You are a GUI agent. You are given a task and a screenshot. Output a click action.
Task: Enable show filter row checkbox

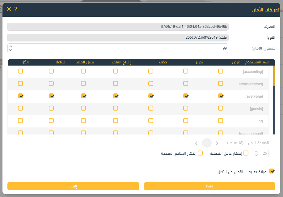[x=246, y=153]
